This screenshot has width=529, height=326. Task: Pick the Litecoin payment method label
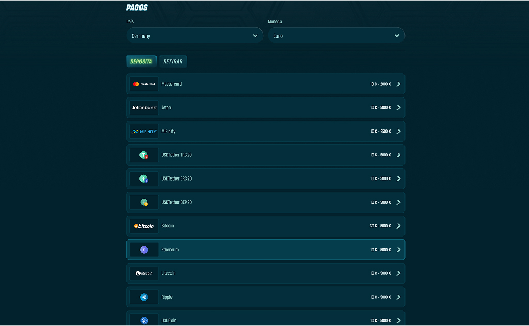[x=168, y=273]
